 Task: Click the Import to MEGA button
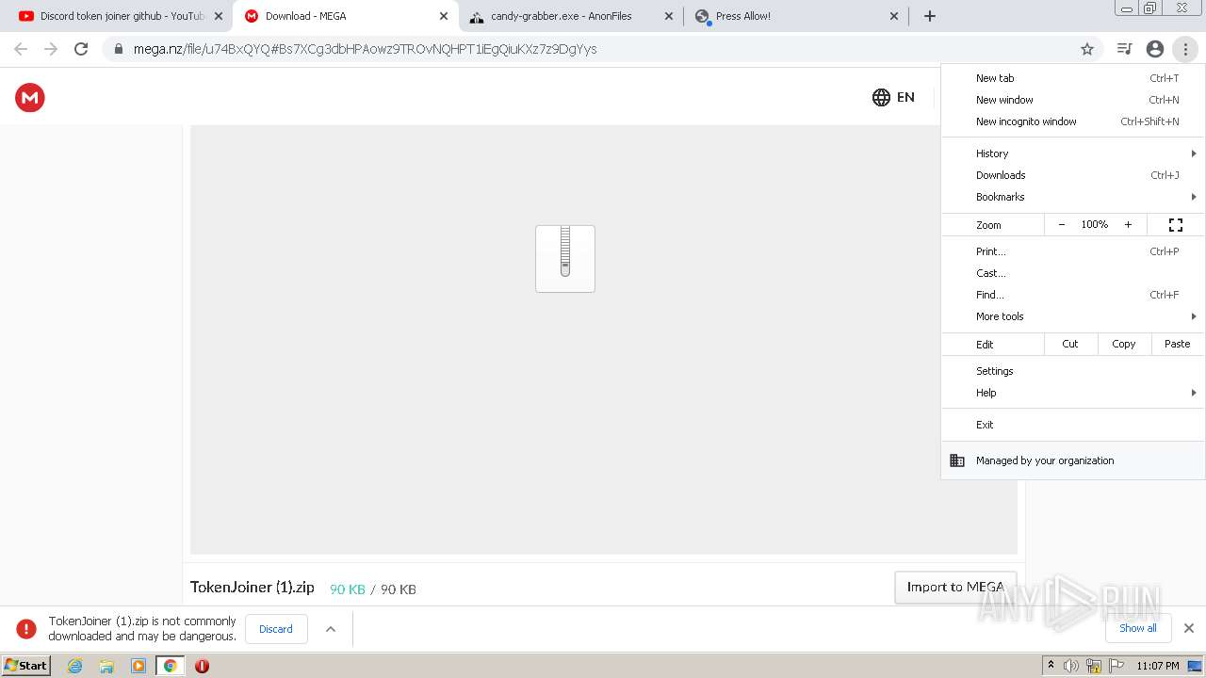(955, 587)
